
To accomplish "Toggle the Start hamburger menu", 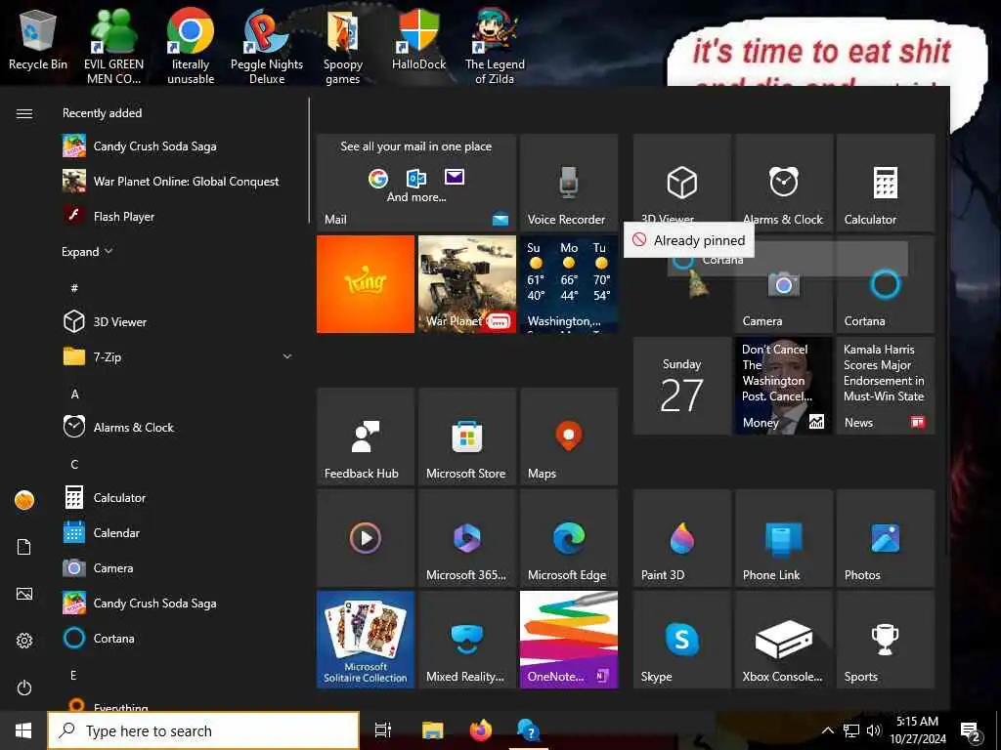I will click(24, 113).
